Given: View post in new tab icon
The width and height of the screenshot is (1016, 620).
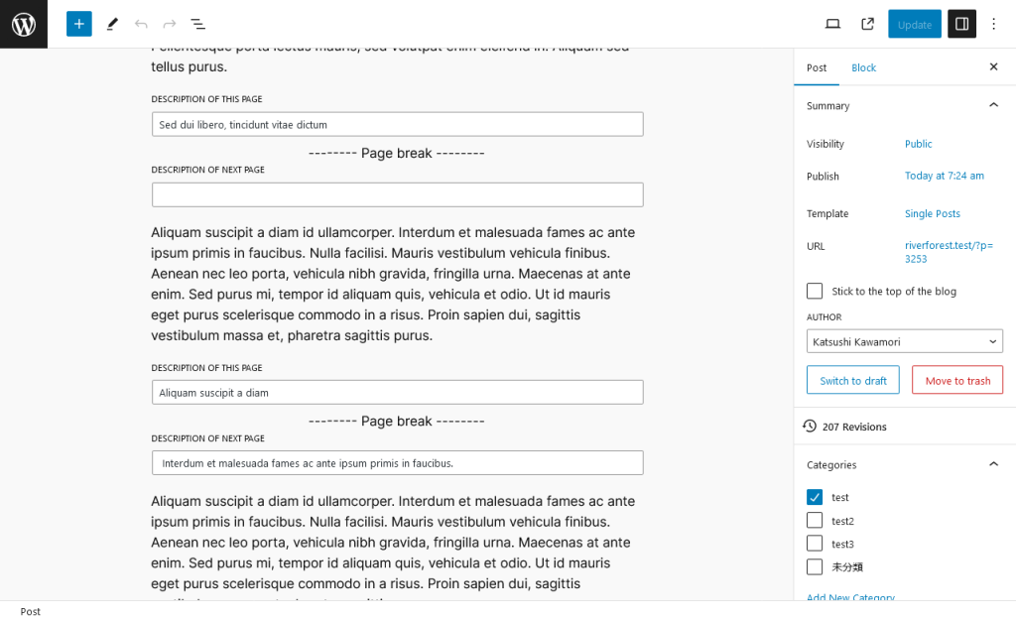Looking at the screenshot, I should pos(867,24).
